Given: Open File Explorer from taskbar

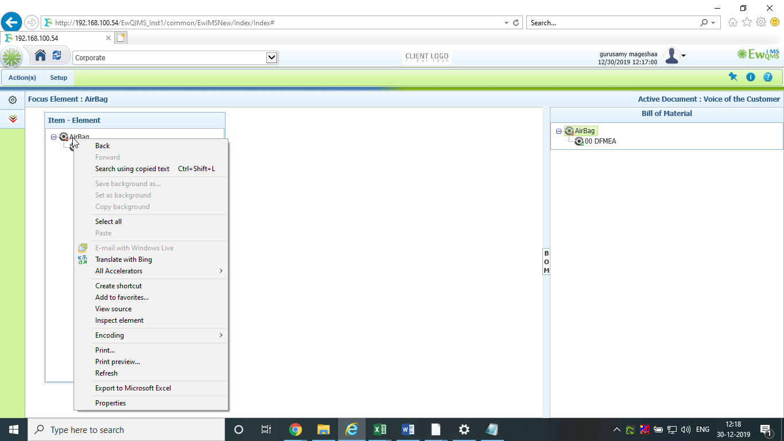Looking at the screenshot, I should click(x=323, y=430).
